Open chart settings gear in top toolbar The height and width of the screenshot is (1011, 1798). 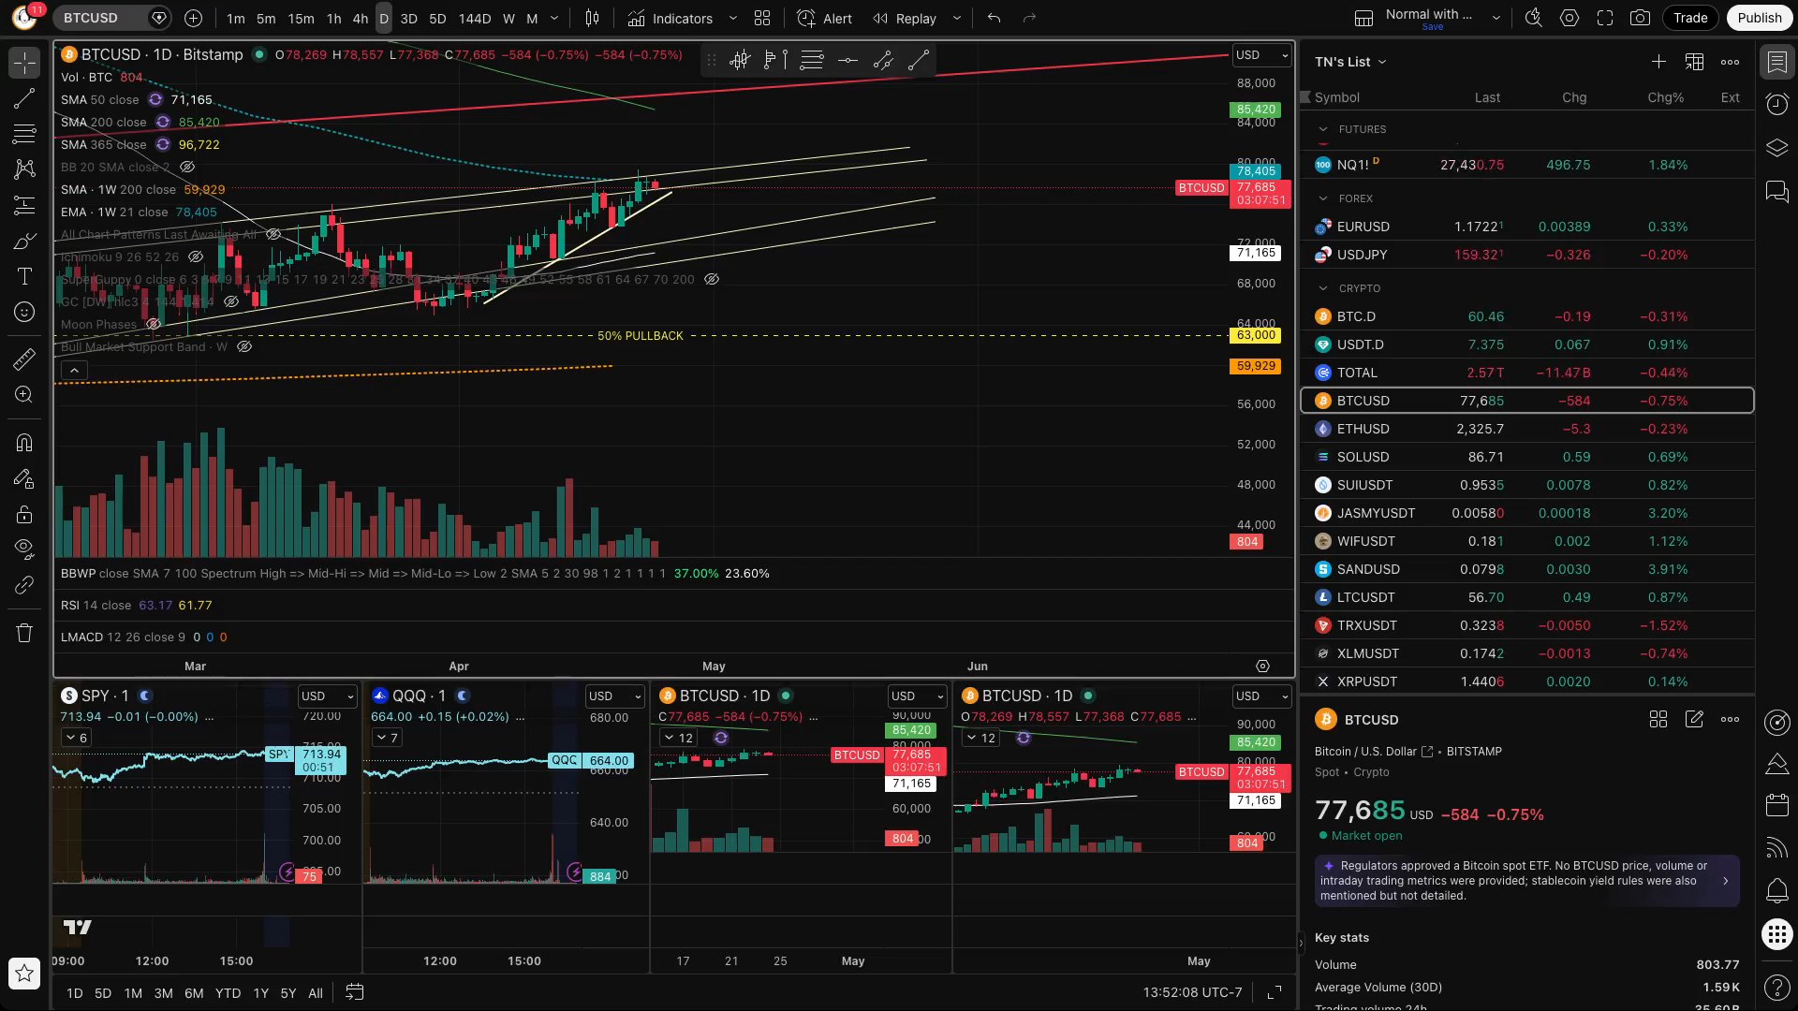[1570, 18]
